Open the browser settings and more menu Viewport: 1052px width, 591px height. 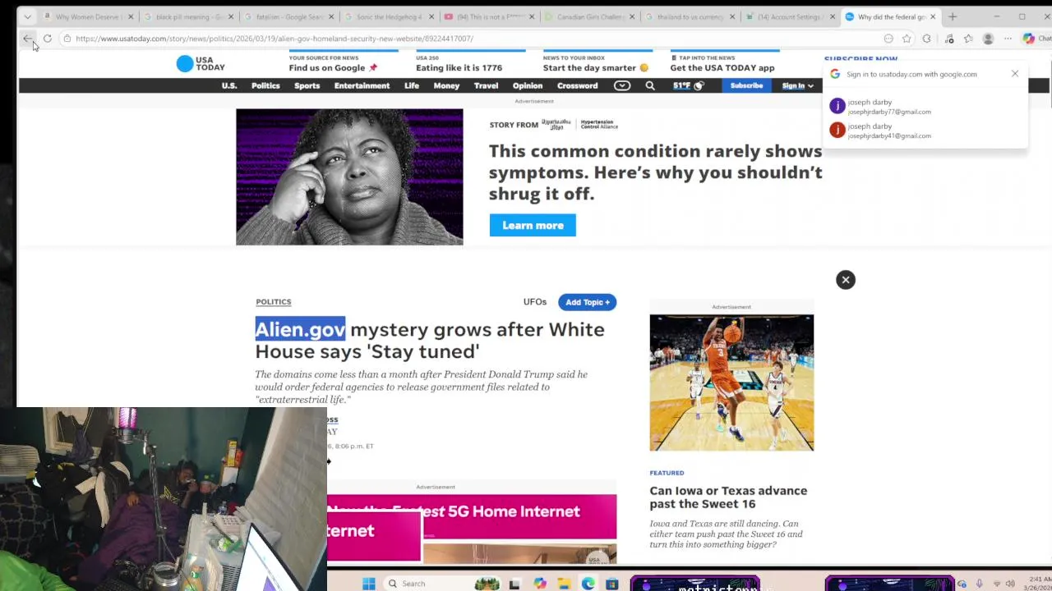click(1008, 39)
